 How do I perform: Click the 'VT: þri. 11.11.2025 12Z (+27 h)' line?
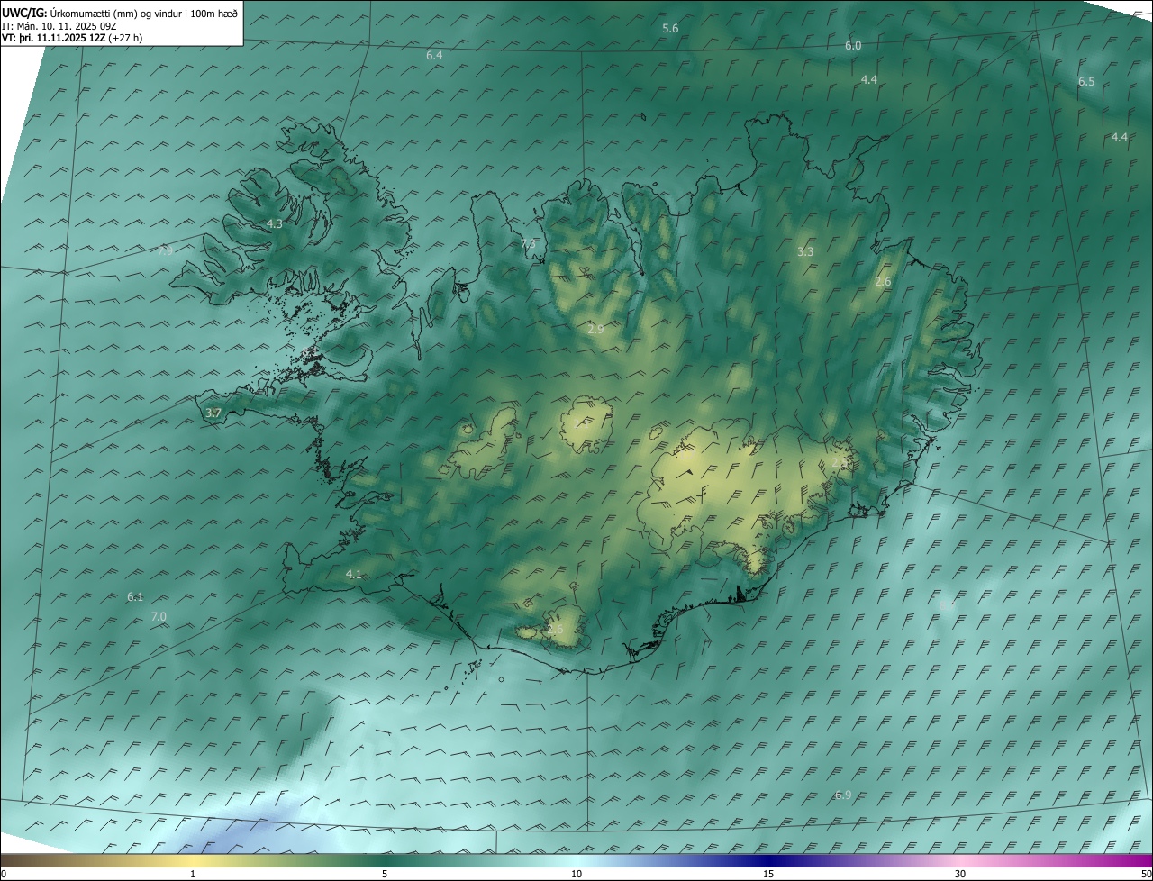(x=72, y=38)
